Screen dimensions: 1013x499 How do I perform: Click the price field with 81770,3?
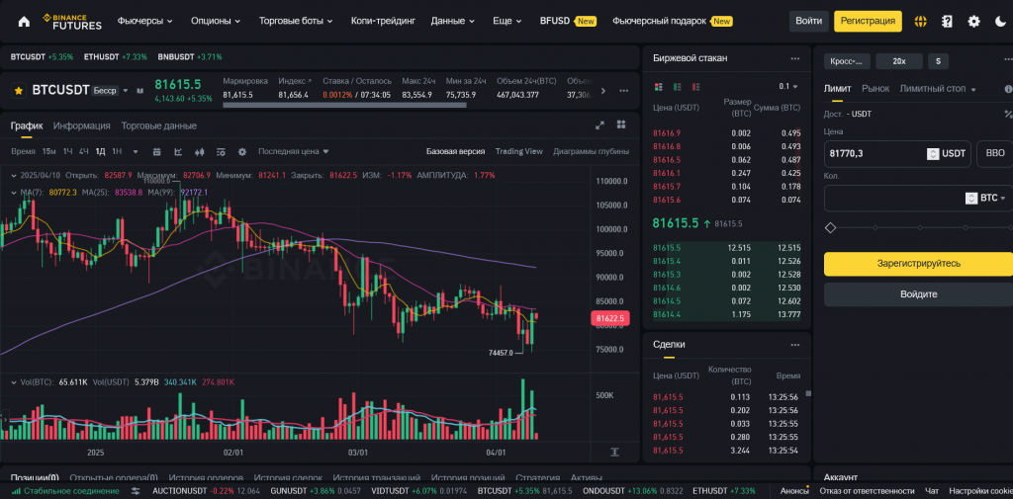tap(897, 153)
